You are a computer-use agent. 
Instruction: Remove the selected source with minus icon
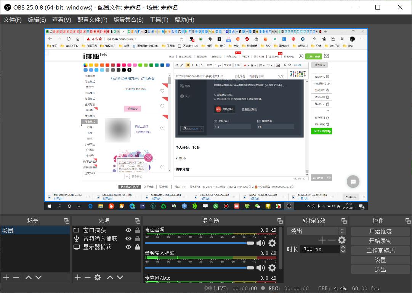click(x=88, y=277)
